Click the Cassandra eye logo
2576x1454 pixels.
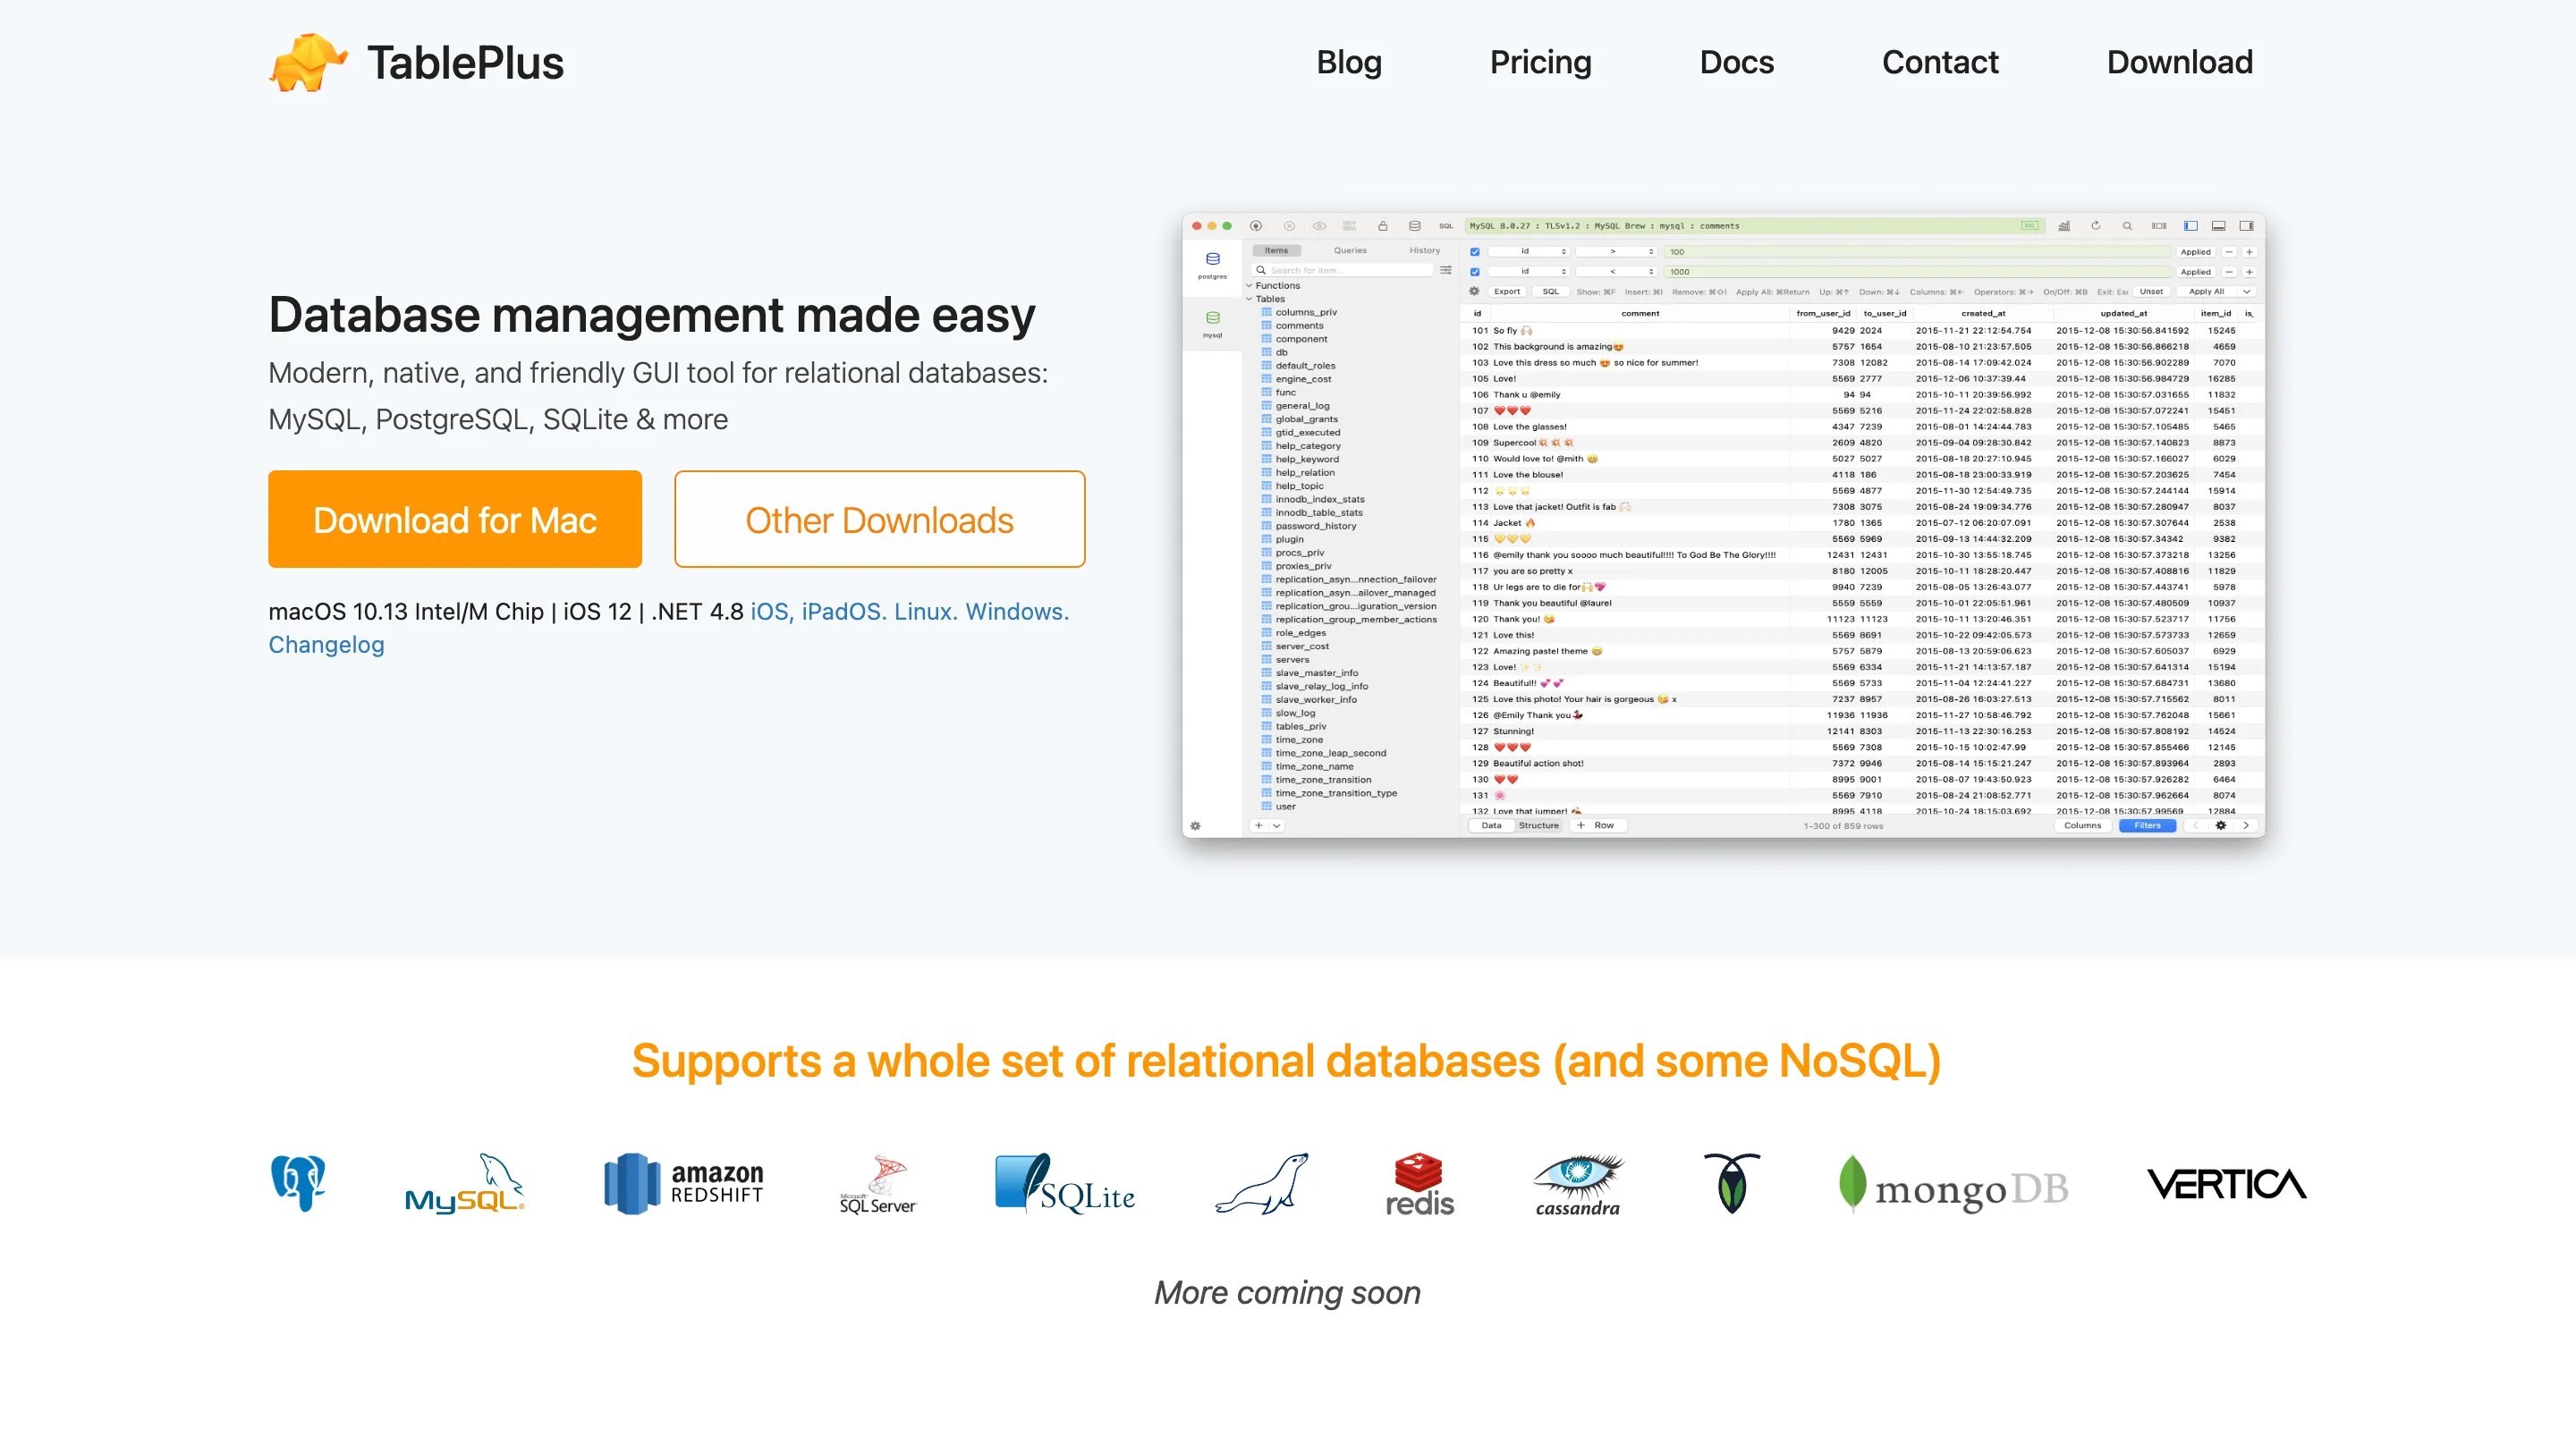(x=1578, y=1185)
